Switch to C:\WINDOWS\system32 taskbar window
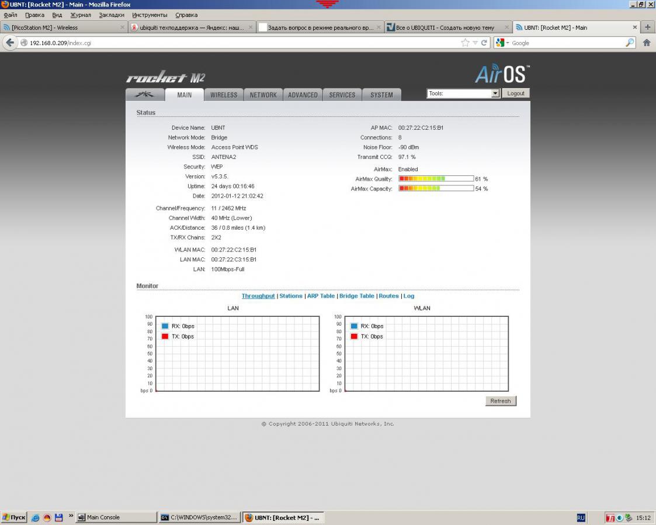This screenshot has height=525, width=656. tap(200, 518)
